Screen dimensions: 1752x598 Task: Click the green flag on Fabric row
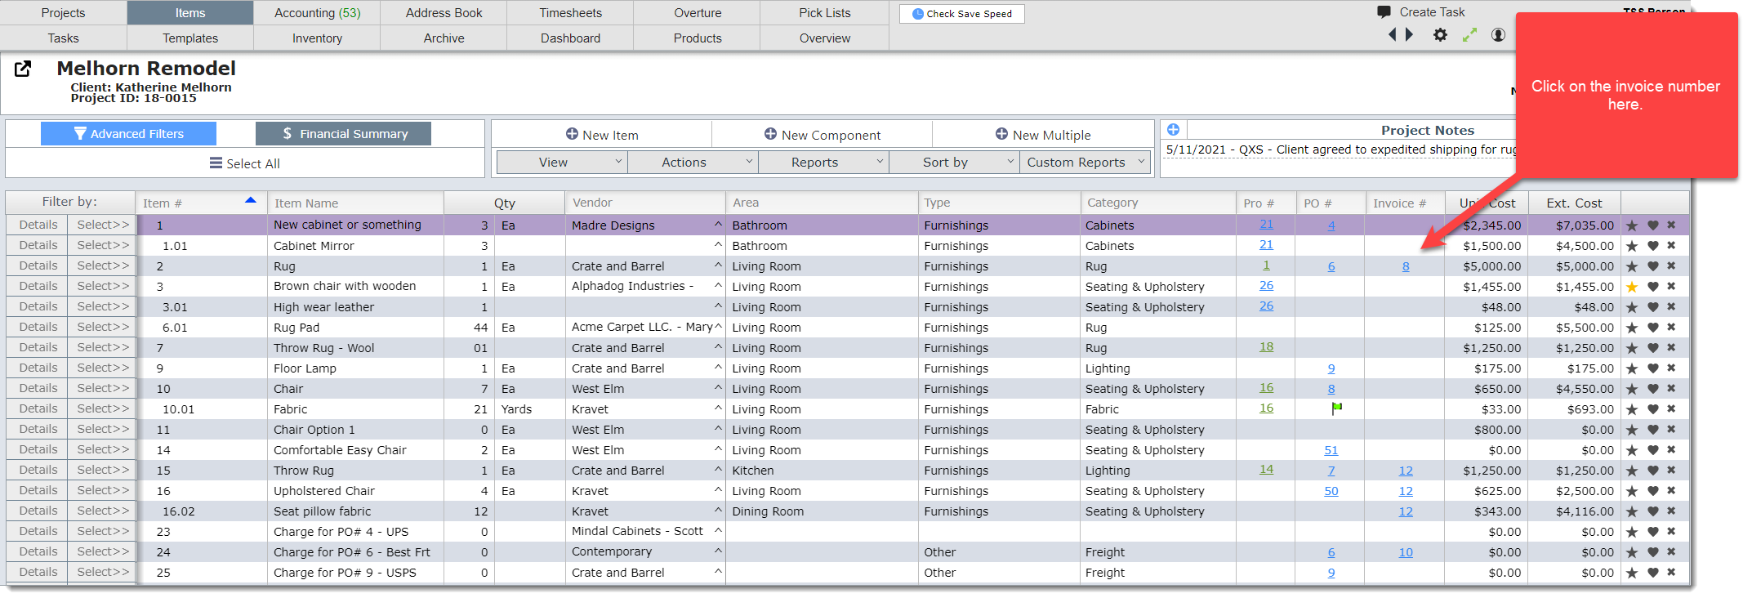tap(1336, 408)
